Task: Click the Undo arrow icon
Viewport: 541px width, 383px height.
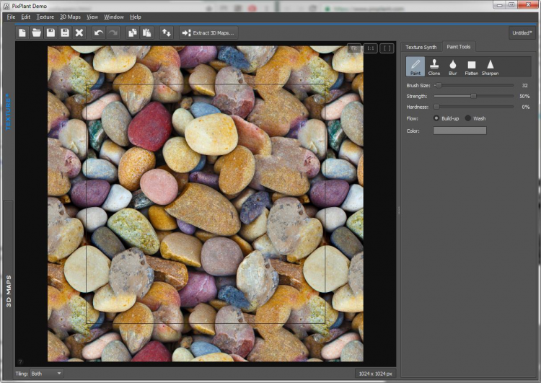Action: [99, 32]
